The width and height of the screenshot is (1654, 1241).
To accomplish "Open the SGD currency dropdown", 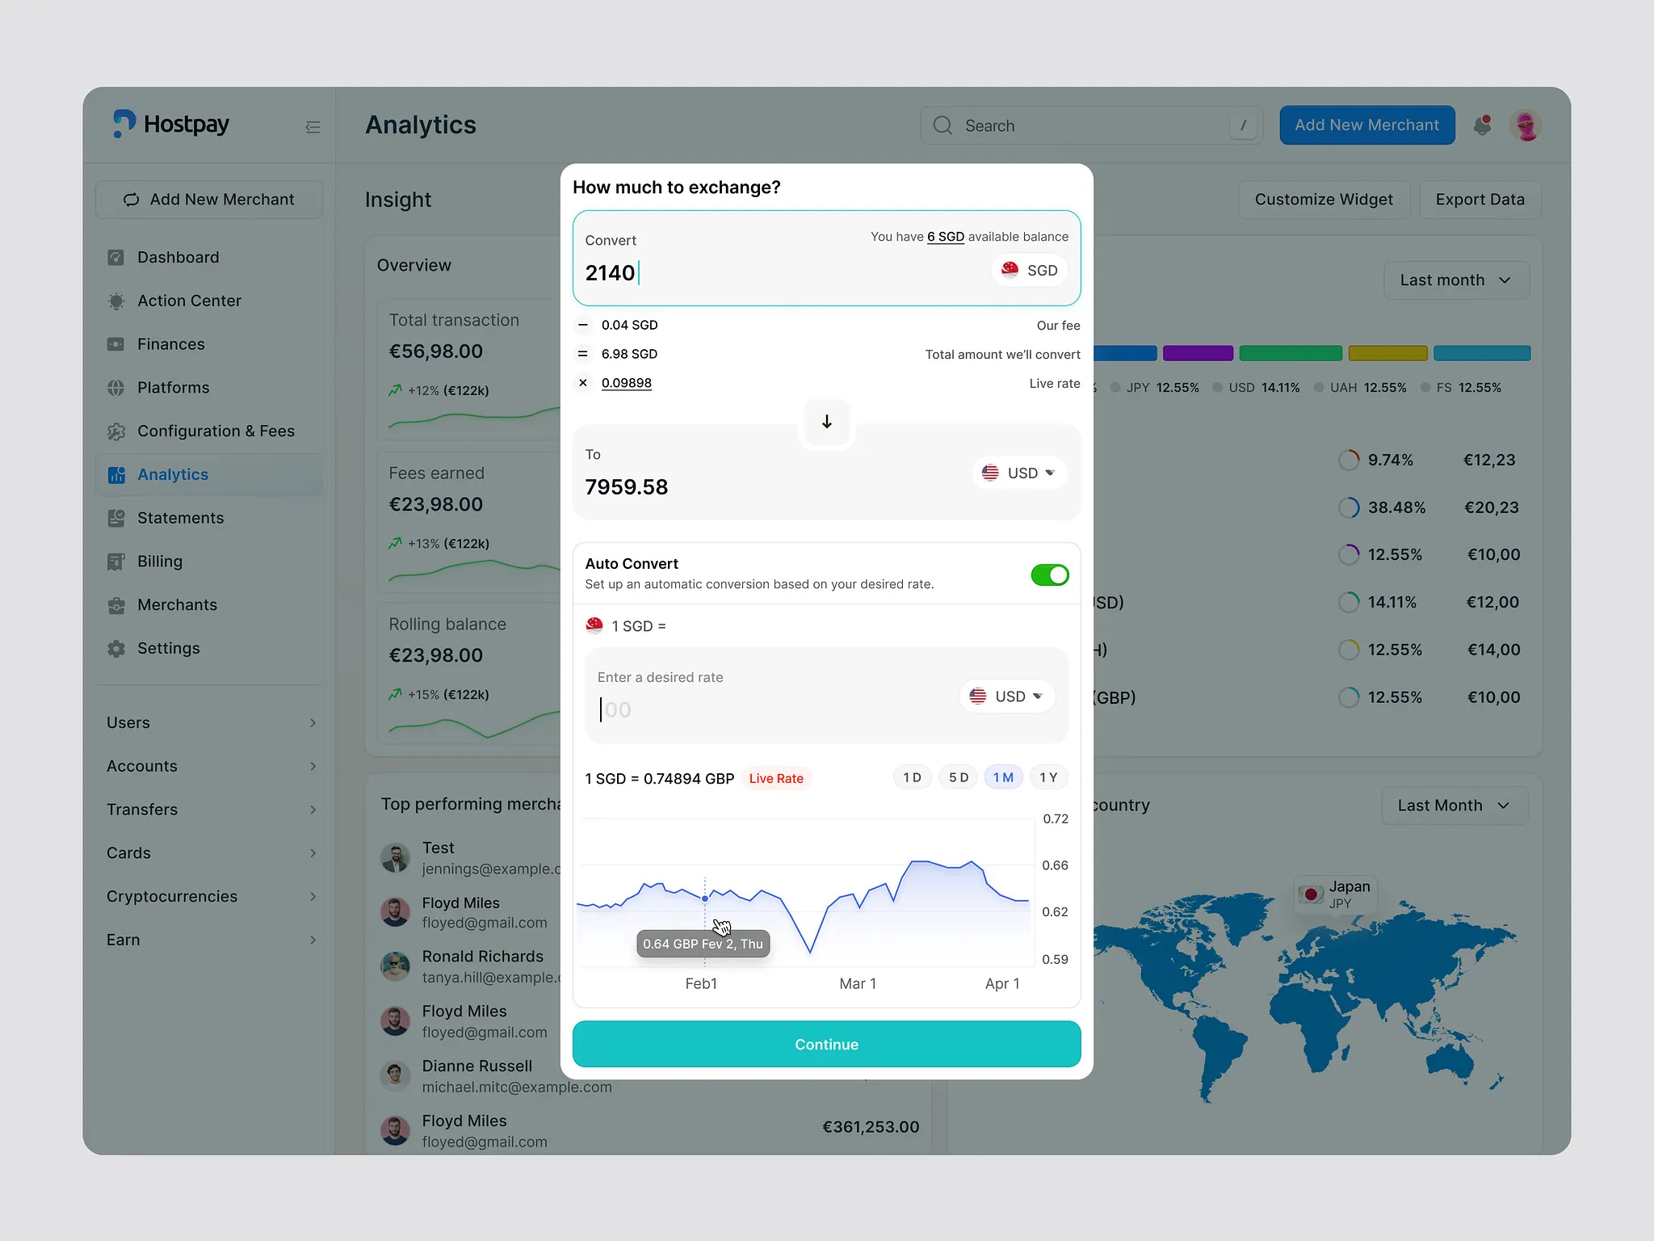I will tap(1028, 270).
